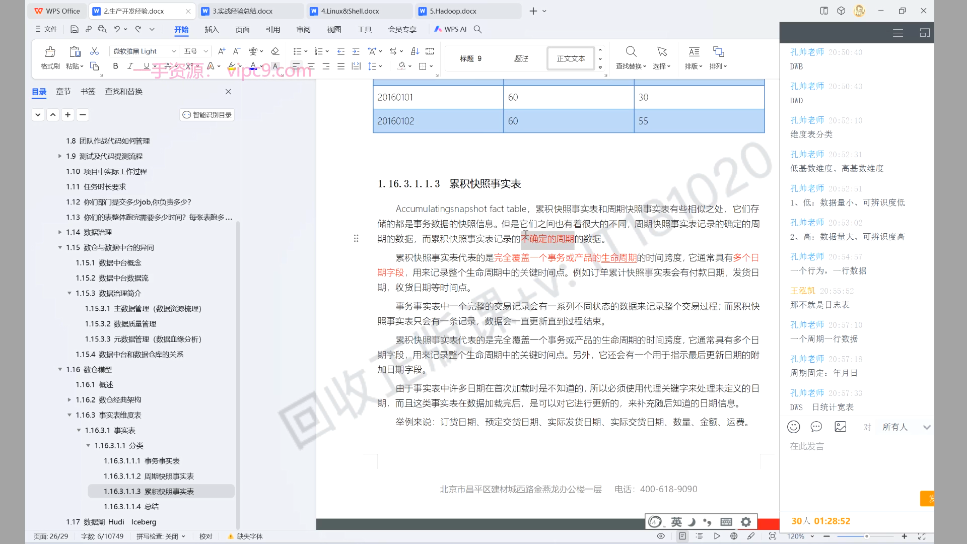
Task: Click the emoji smiley icon in chat
Action: click(793, 427)
